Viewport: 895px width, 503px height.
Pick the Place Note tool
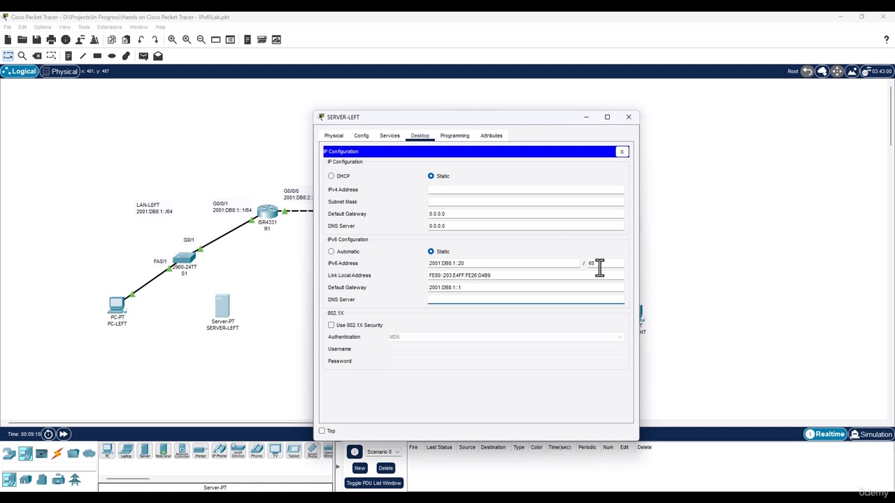[x=68, y=56]
